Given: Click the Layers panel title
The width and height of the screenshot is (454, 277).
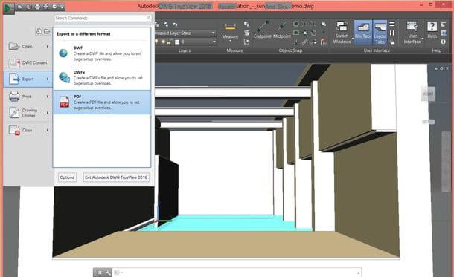Looking at the screenshot, I should [185, 50].
